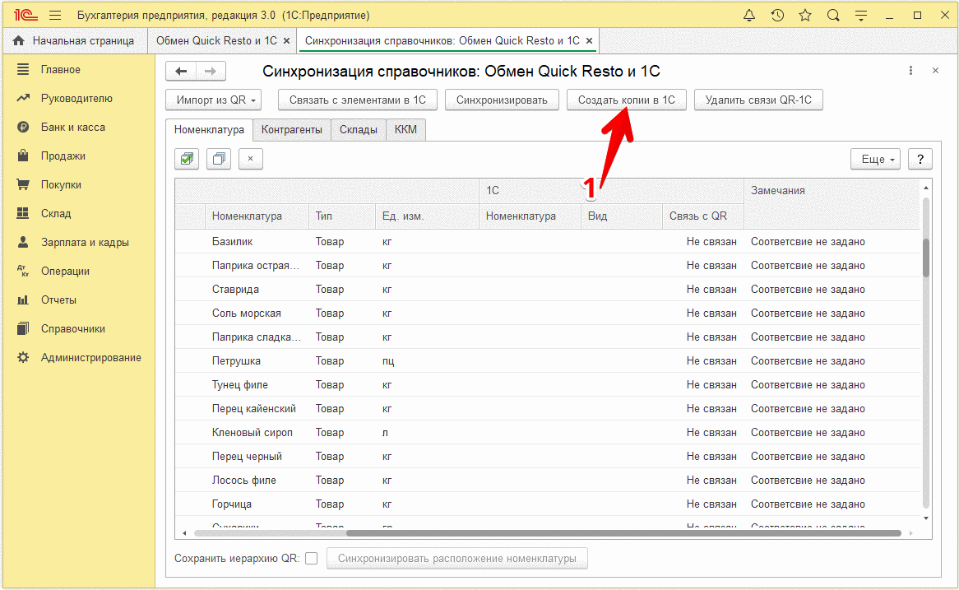
Task: Close the form with the x beside the title
Action: pos(935,71)
